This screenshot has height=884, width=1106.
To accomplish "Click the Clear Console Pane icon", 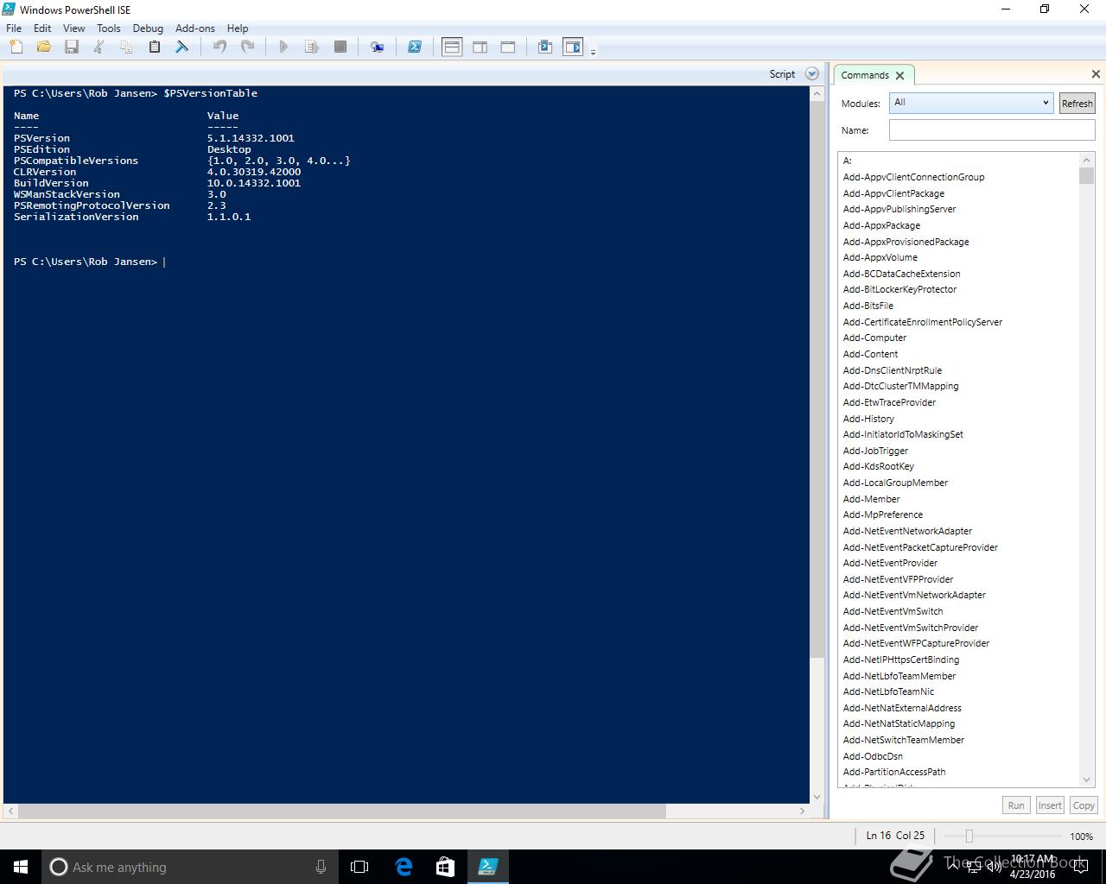I will [x=182, y=47].
